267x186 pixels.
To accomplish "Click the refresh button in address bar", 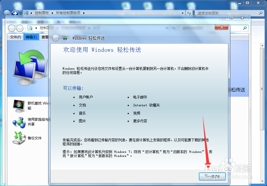I will coord(189,13).
